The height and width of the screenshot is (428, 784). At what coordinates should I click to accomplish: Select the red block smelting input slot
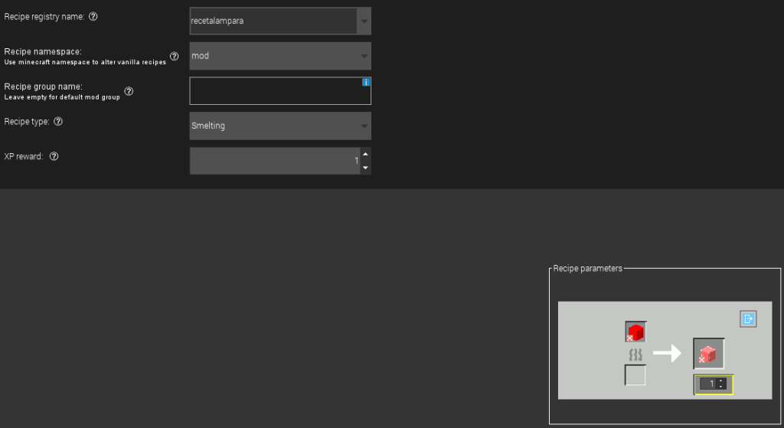635,332
